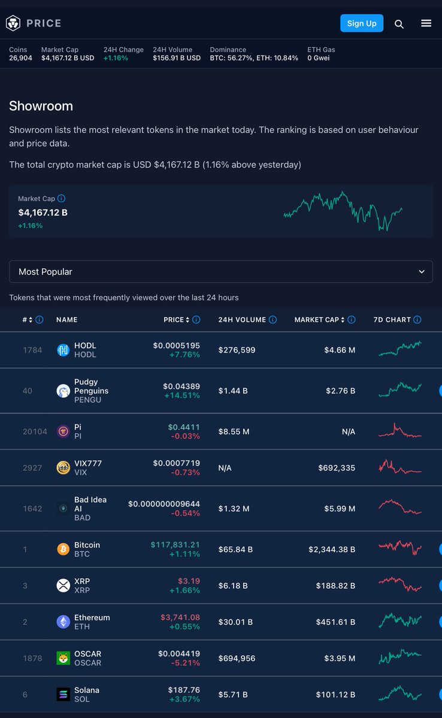Click Pudgy Penguins 7-day sparkline chart
This screenshot has height=718, width=442.
[400, 390]
